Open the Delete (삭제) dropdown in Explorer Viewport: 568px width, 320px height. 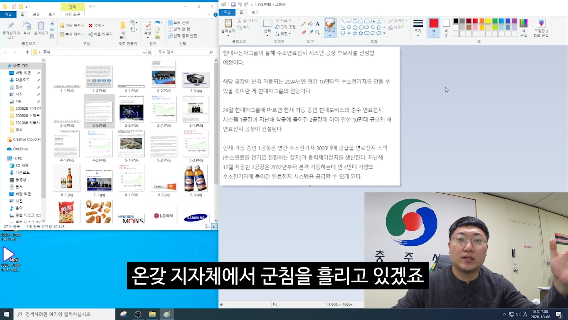coord(96,25)
